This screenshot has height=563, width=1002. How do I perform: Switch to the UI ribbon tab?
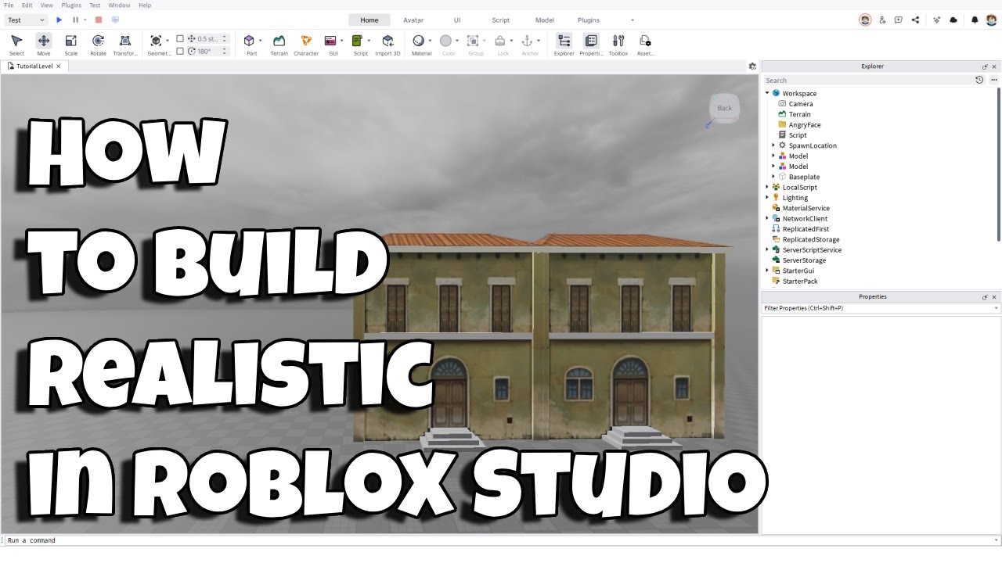(x=457, y=20)
